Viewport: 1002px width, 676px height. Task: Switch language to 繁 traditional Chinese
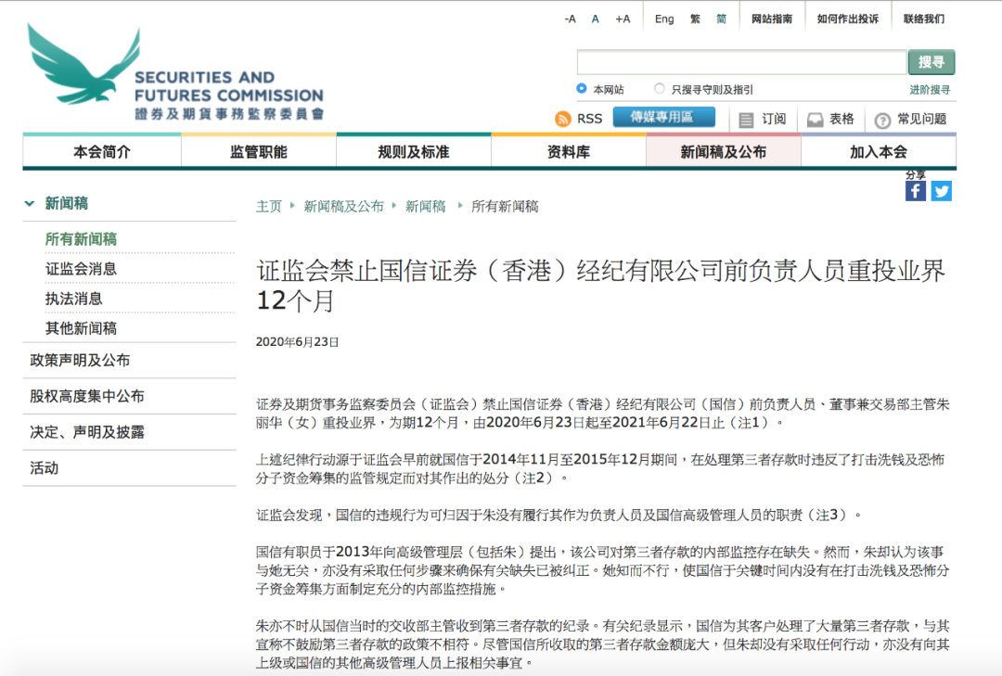pyautogui.click(x=695, y=19)
